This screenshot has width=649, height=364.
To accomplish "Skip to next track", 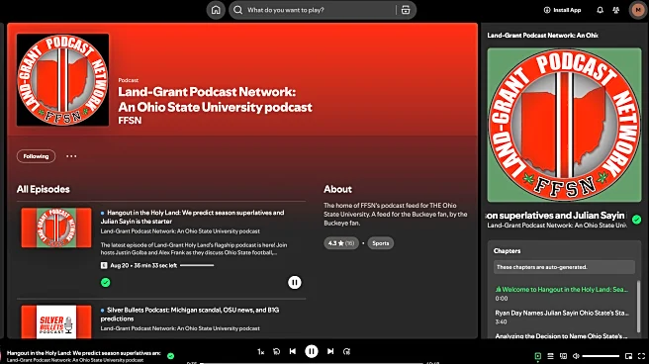I will [330, 351].
